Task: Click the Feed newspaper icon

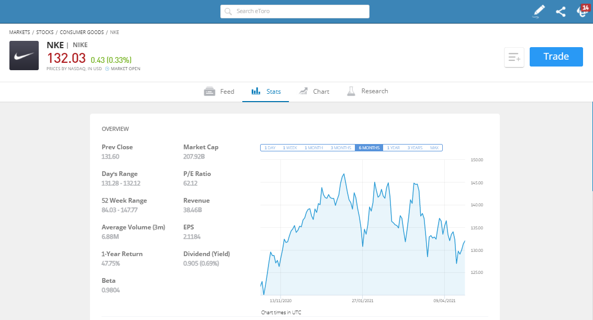Action: (209, 91)
